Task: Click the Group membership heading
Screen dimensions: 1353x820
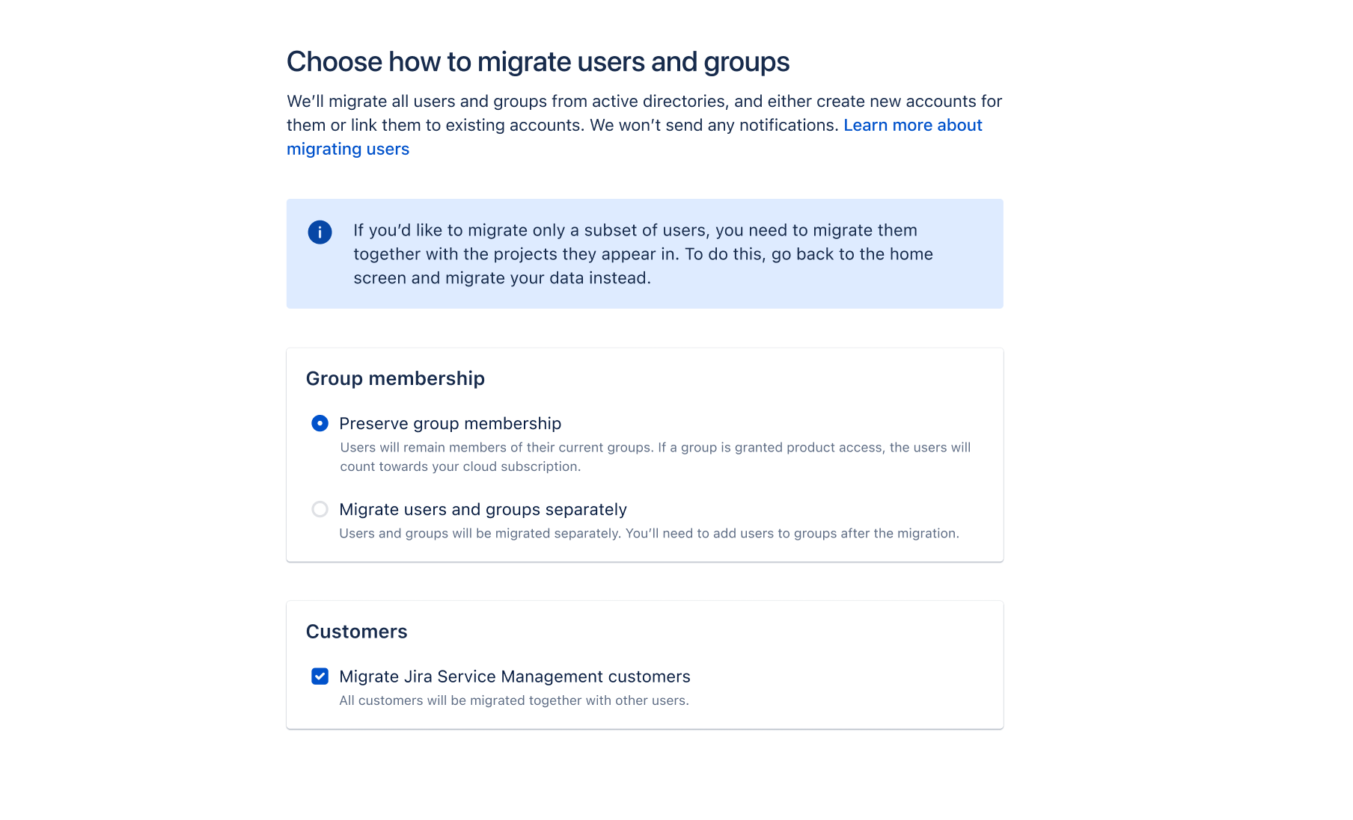Action: pos(395,378)
